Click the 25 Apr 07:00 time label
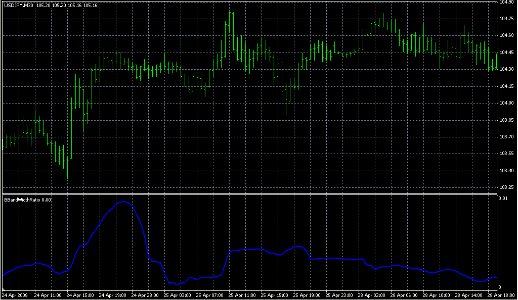 [x=209, y=295]
